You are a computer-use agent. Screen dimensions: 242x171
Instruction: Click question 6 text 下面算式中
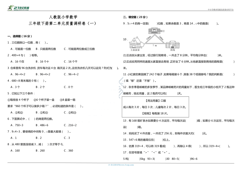(30, 119)
